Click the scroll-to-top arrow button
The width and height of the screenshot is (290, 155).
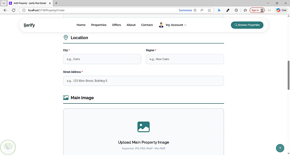(x=280, y=148)
